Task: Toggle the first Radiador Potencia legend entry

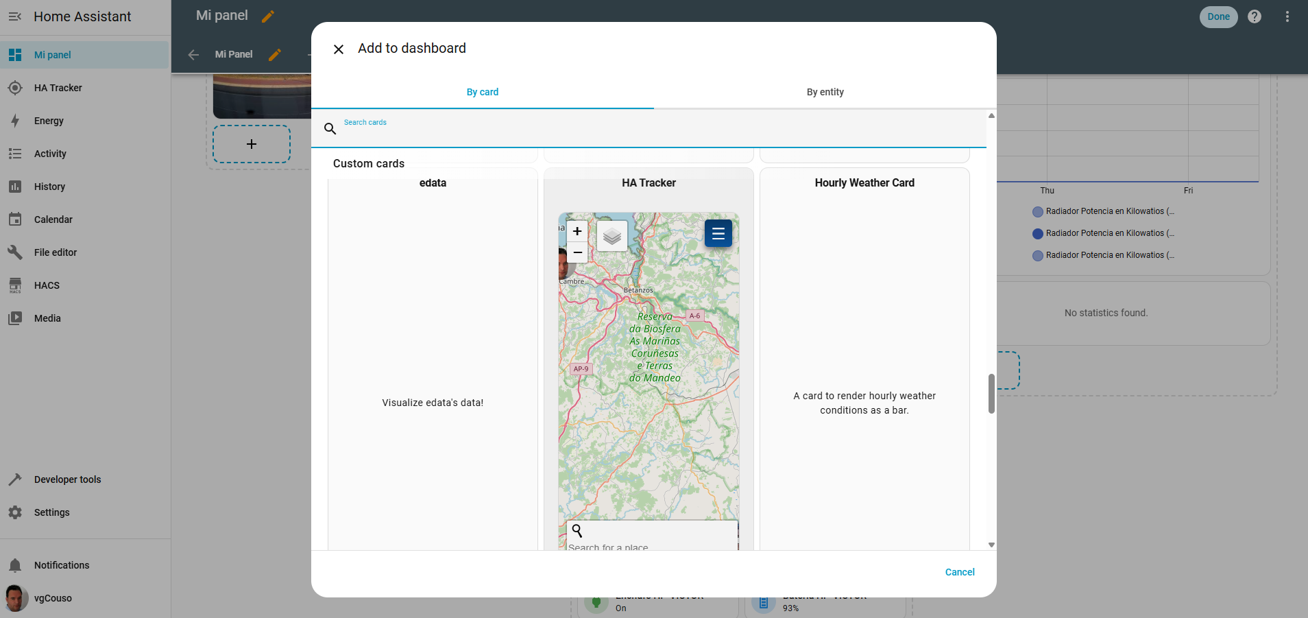Action: tap(1103, 211)
